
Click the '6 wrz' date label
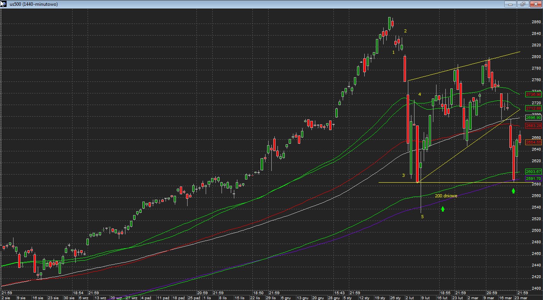click(x=83, y=298)
